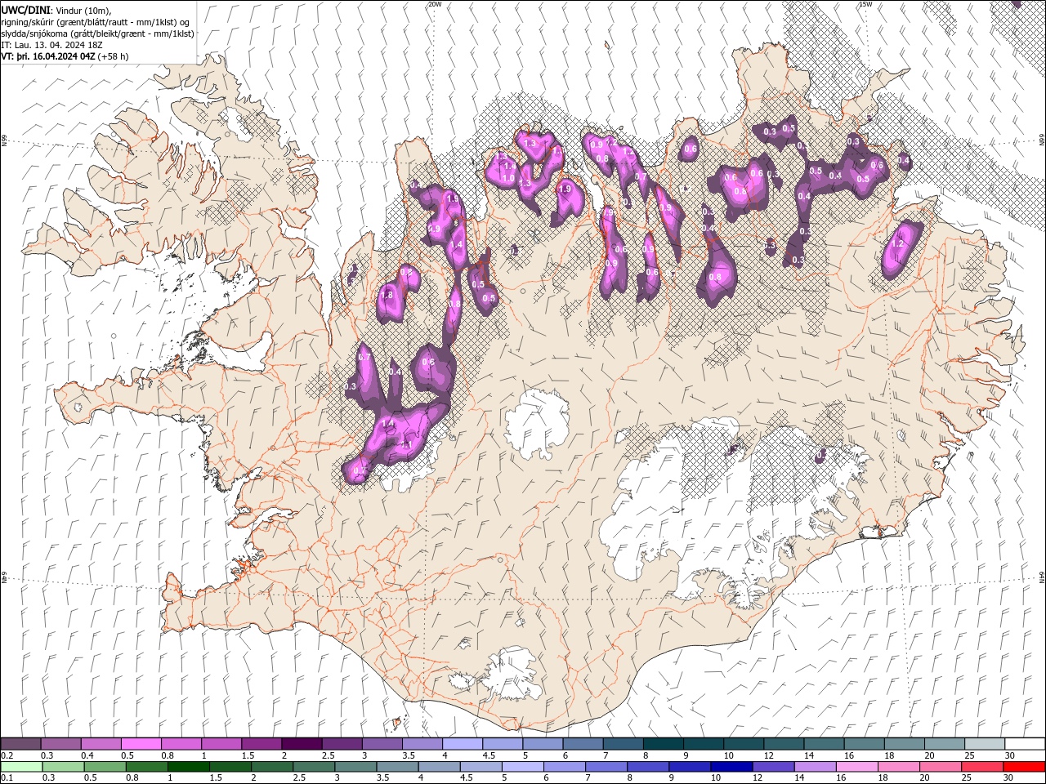Click the valid time 'VT: þri. 16.04.2024 04Z'

[48, 56]
